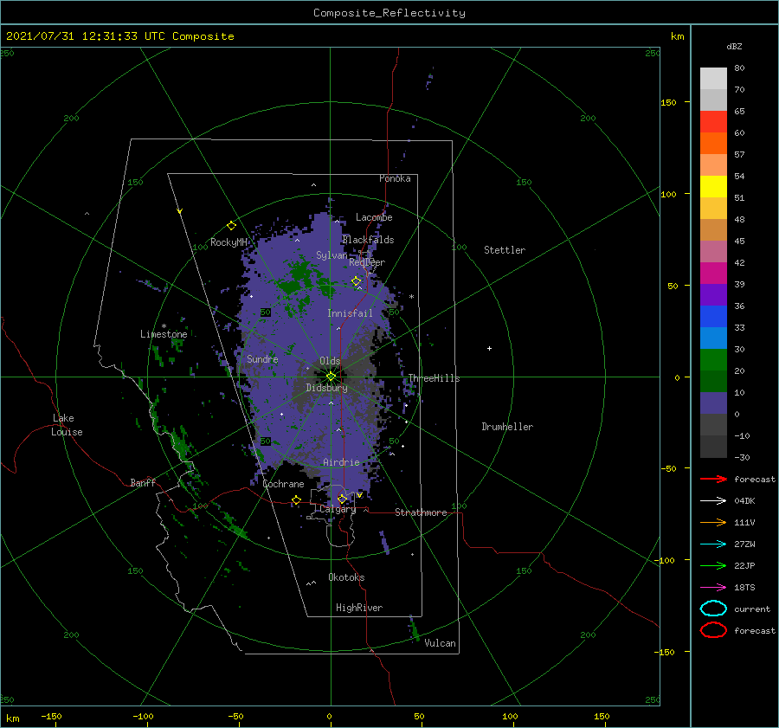This screenshot has width=779, height=728.
Task: Click the Didsbury label
Action: pos(326,388)
